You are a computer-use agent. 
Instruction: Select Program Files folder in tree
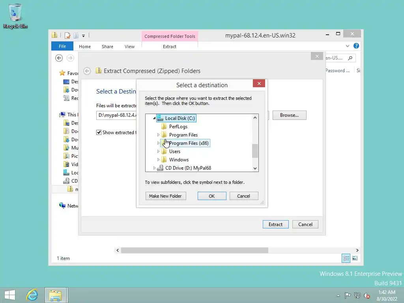[x=183, y=135]
